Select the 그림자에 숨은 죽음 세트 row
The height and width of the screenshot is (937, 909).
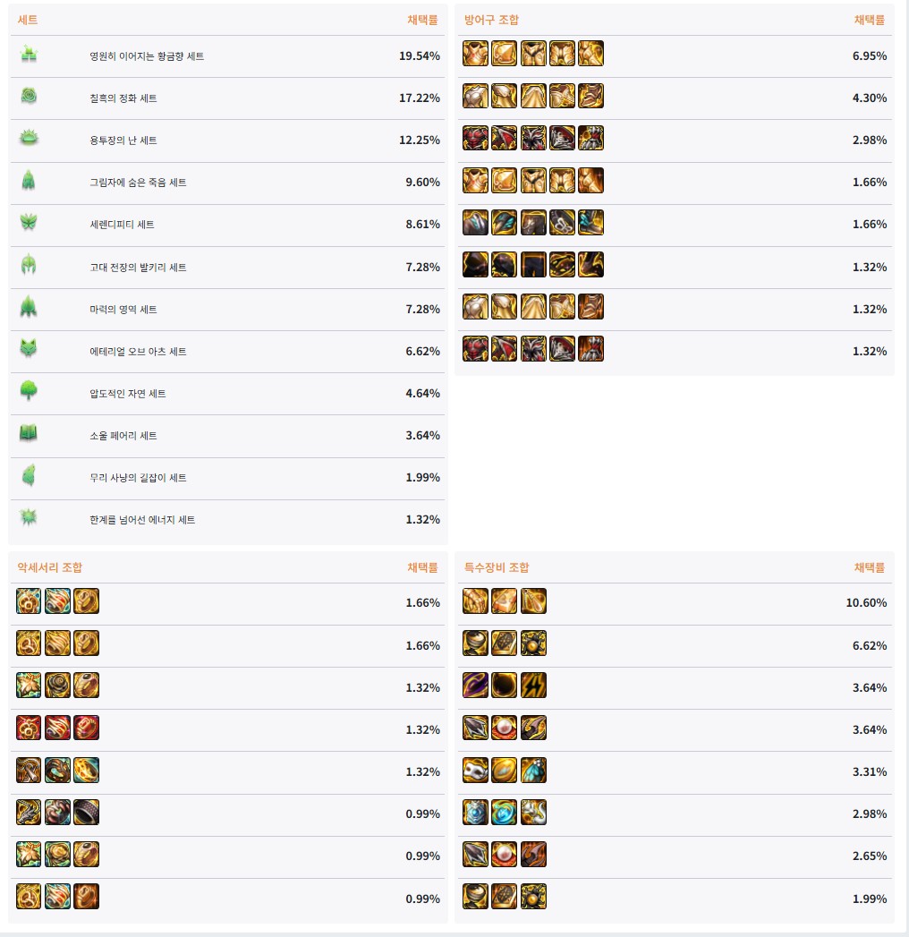click(x=227, y=183)
